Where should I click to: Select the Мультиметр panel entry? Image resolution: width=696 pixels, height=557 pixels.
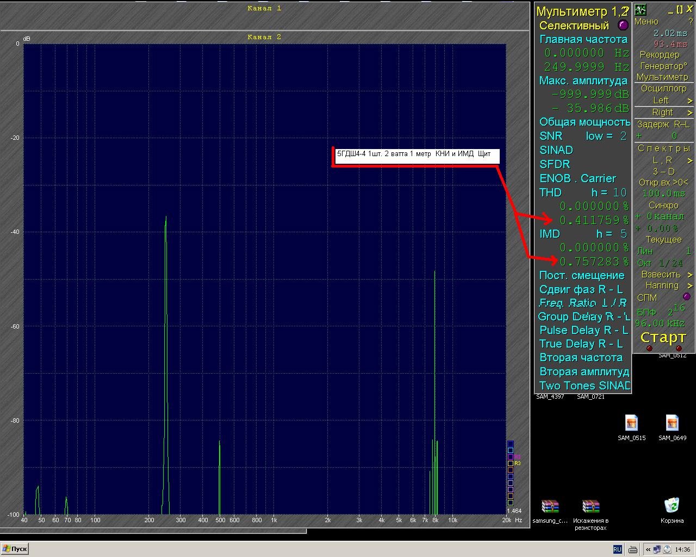click(662, 77)
